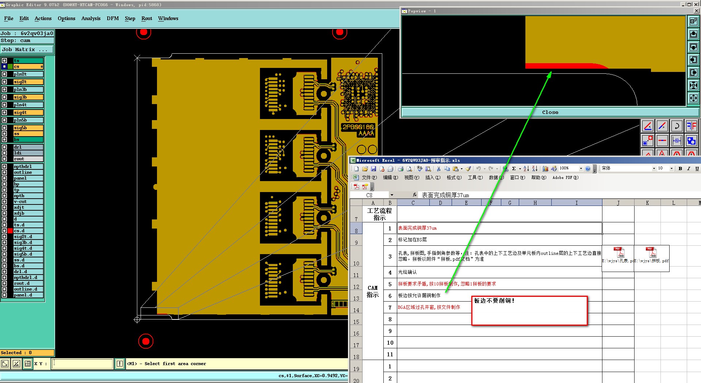
Task: Click the mirror F tool icon
Action: coord(691,126)
